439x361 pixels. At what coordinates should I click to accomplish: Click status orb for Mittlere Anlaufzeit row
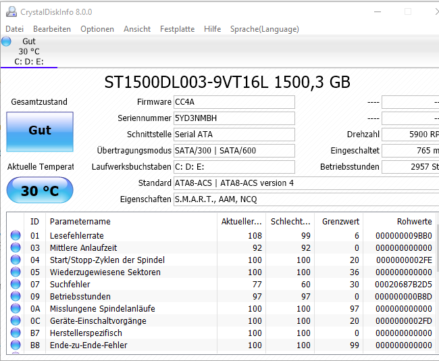[x=16, y=247]
